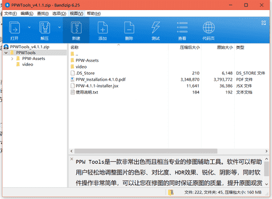Click the Code page (代码页) globe icon
The image size is (272, 199).
coord(209,28)
